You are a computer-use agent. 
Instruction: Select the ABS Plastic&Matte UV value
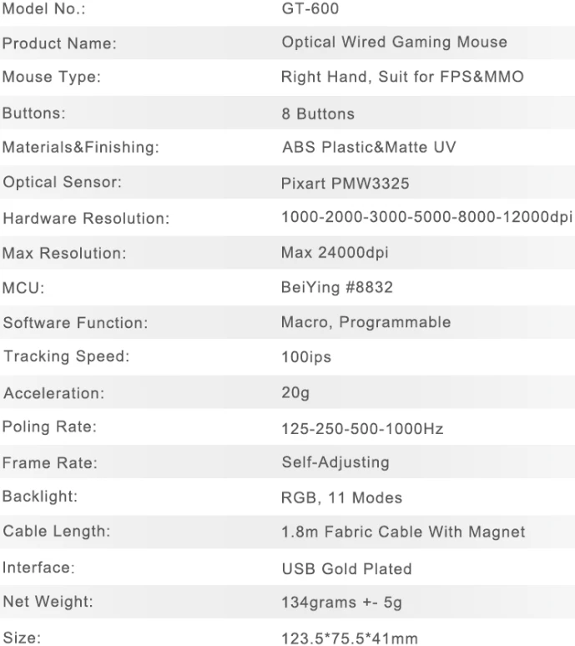(x=369, y=148)
